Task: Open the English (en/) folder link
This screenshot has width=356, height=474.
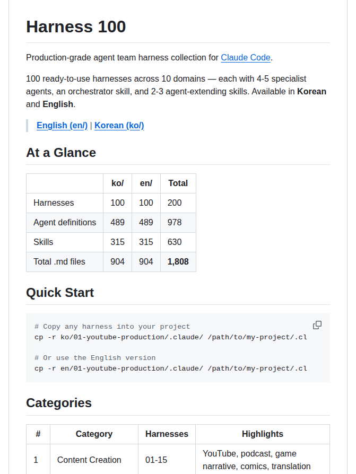Action: pos(62,126)
